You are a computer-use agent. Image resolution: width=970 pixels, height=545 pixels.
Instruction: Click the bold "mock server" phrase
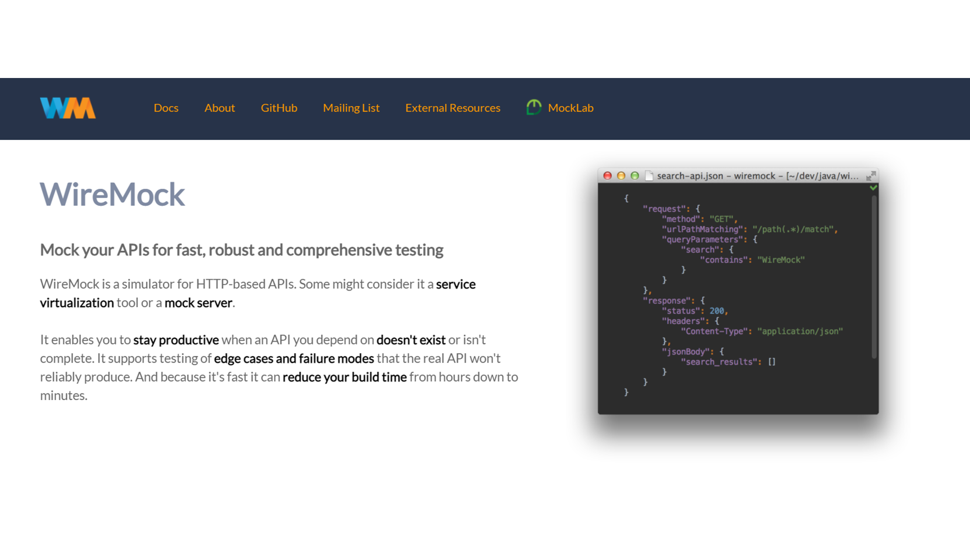click(198, 303)
